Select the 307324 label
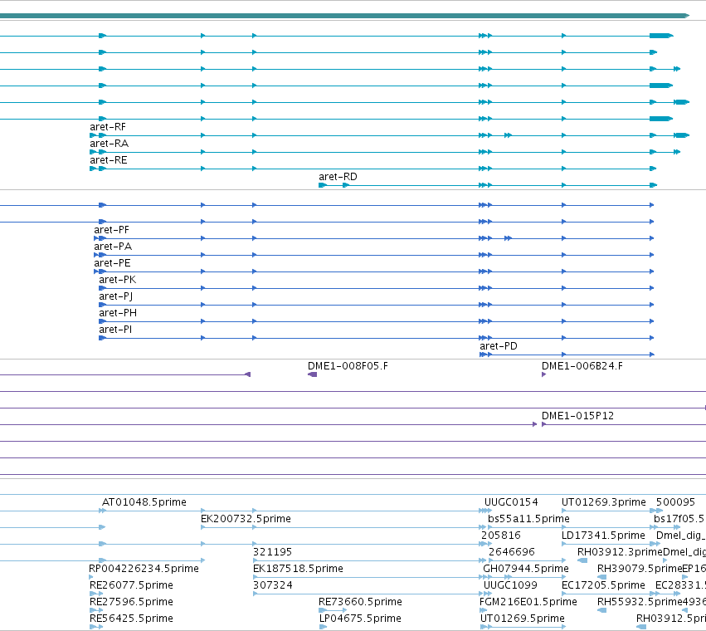This screenshot has height=631, width=706. point(272,585)
